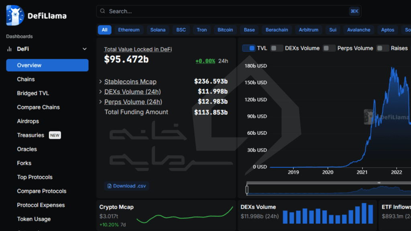
Task: Click the ⌘K shortcut badge
Action: click(x=354, y=11)
